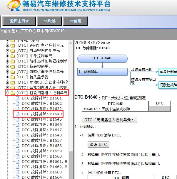177x179 pixels.
Task: Click folder icon of 转向灯主动控制单元
Action: click(x=13, y=45)
